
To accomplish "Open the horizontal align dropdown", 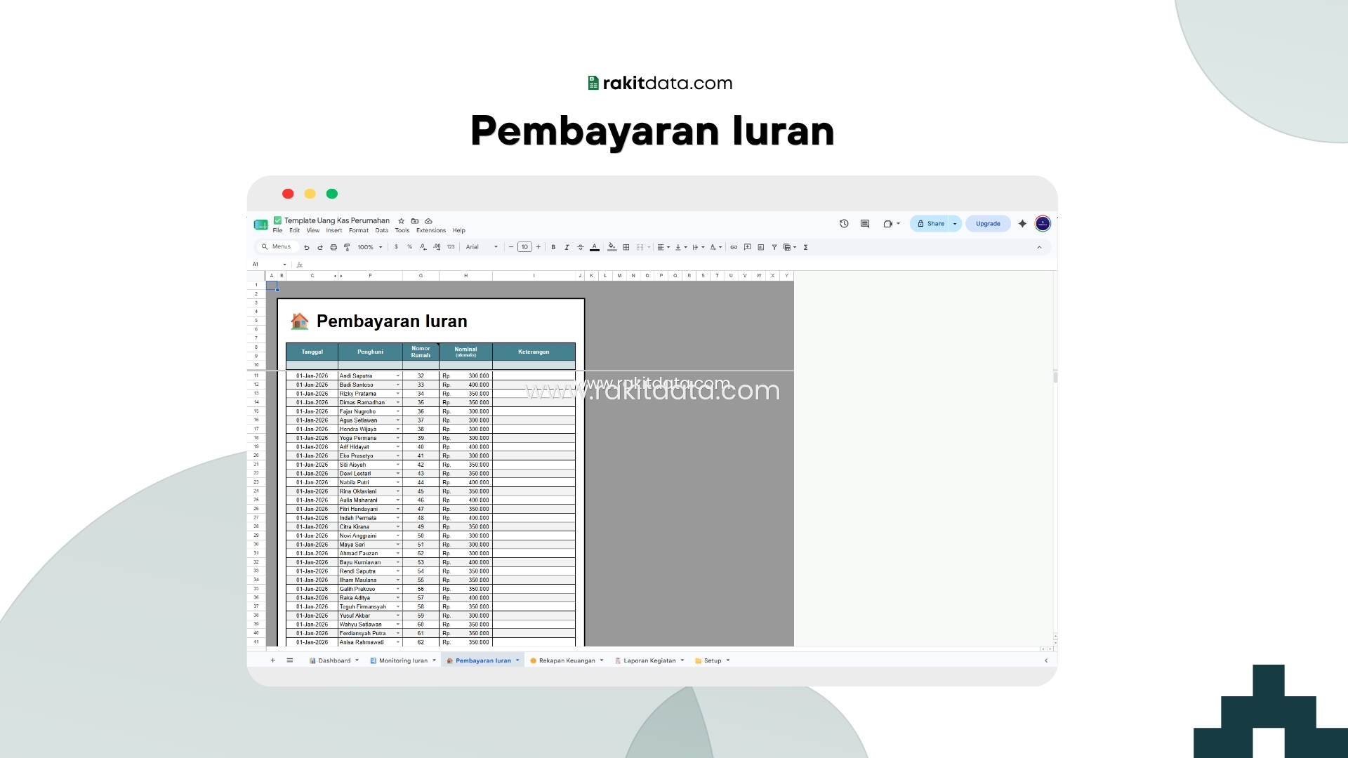I will pyautogui.click(x=663, y=247).
